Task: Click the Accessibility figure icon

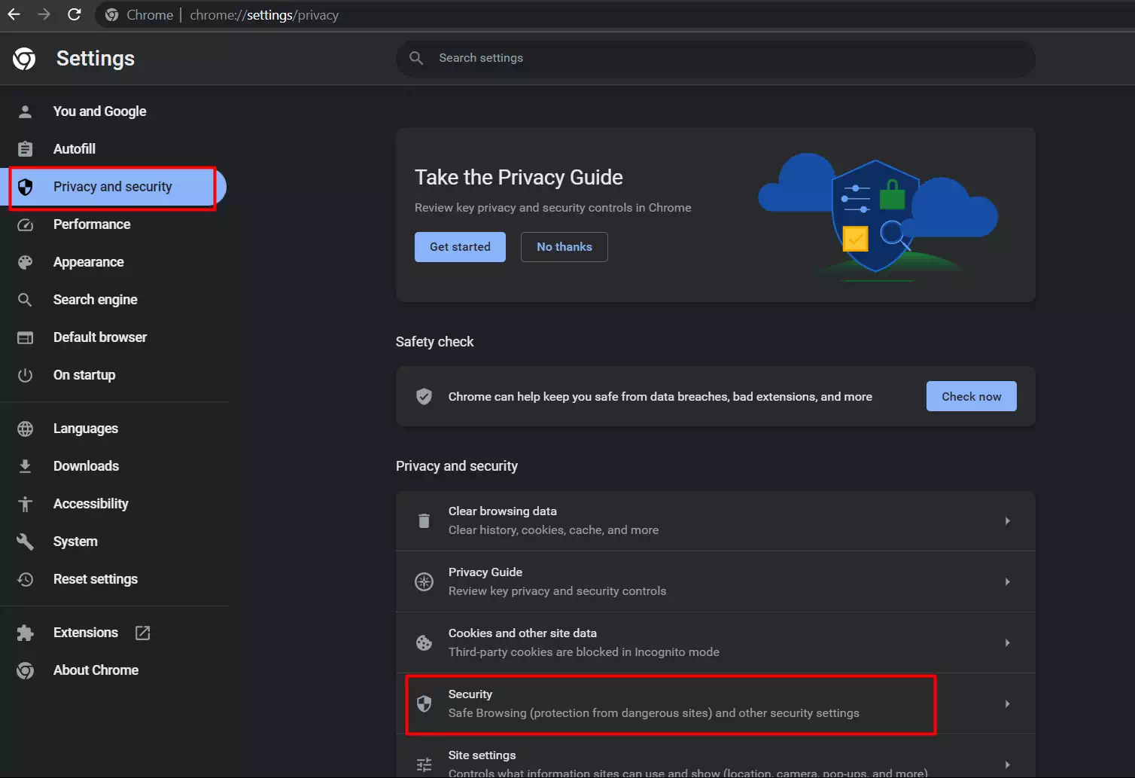Action: point(25,504)
